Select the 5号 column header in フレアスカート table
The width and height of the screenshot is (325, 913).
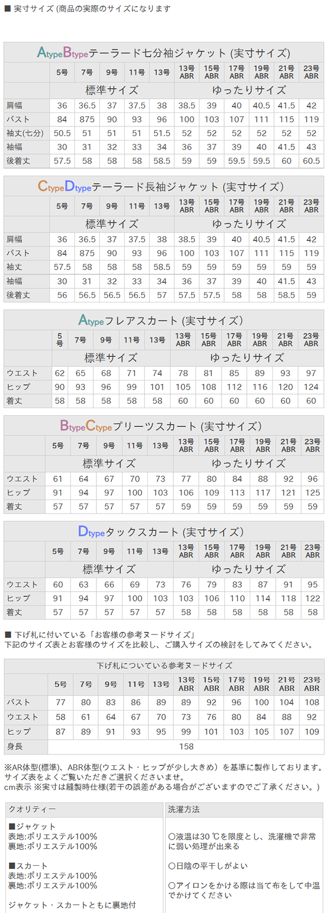click(x=60, y=340)
